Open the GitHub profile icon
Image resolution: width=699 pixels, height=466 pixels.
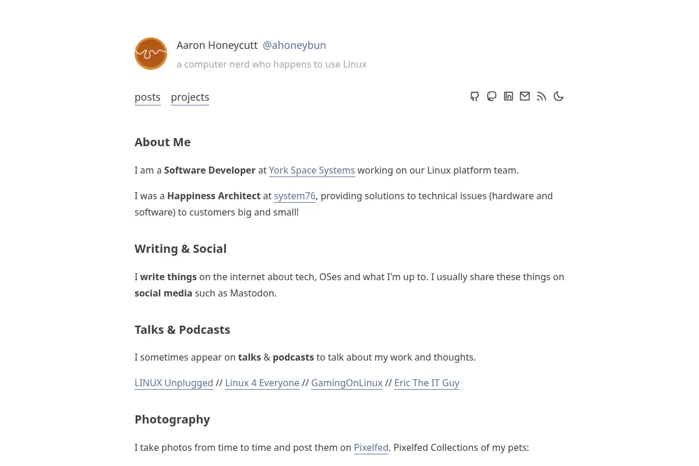pyautogui.click(x=475, y=97)
